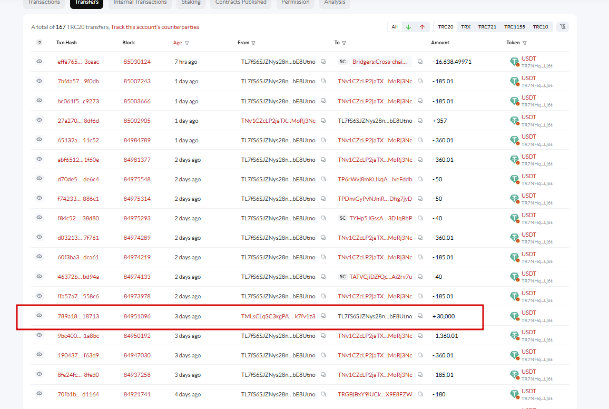Copy the To address in row 27a270
609x409 pixels.
coord(420,121)
